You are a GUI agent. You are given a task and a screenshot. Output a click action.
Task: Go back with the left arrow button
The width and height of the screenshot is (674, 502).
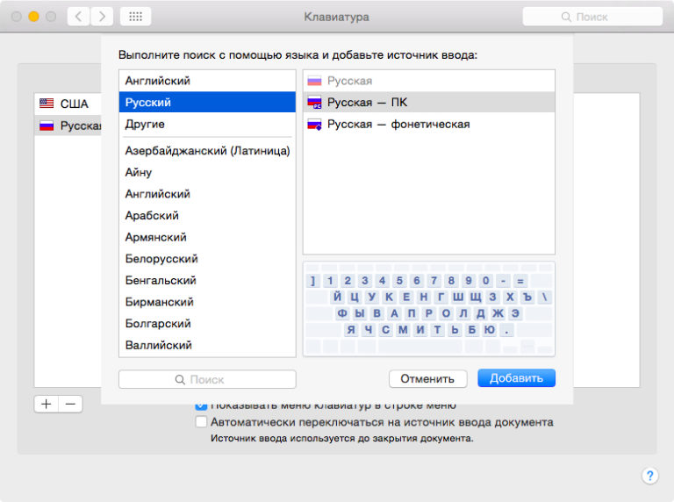[x=79, y=17]
